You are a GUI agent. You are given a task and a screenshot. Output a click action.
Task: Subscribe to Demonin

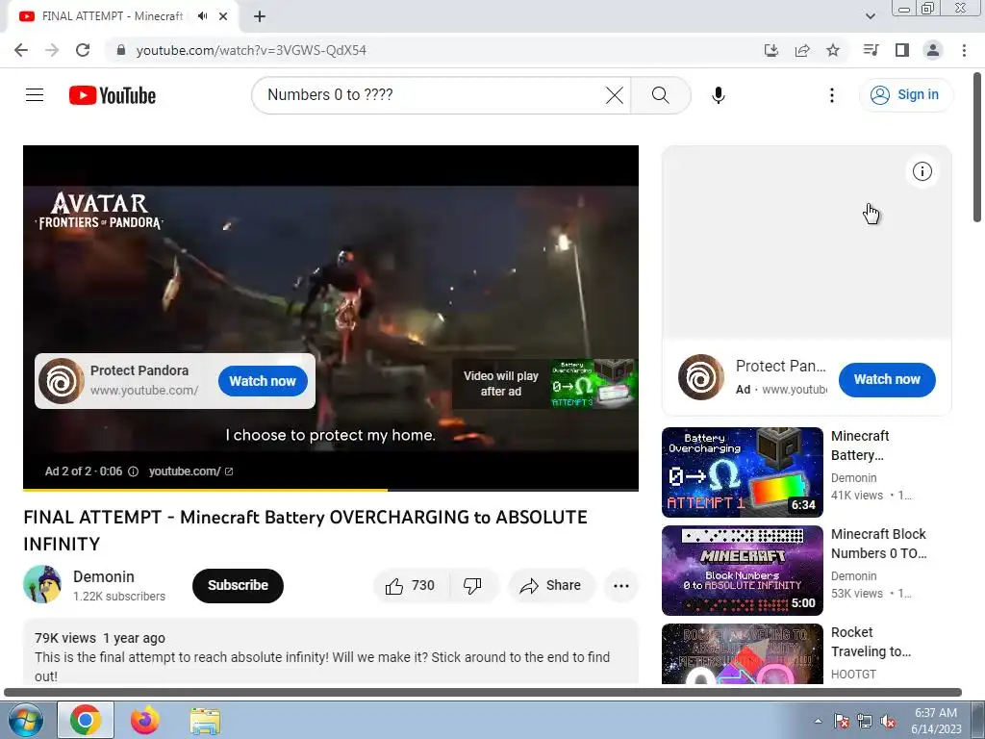238,585
